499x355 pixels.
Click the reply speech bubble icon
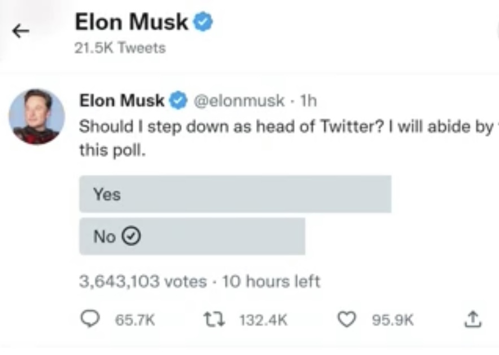pyautogui.click(x=90, y=319)
